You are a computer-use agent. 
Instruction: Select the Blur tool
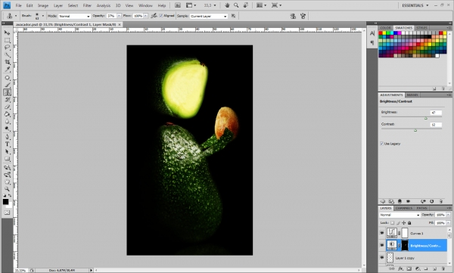pos(7,122)
